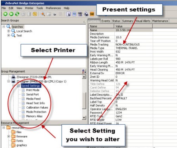The image size is (177, 148).
Task: Select the files folder
Action: click(x=19, y=132)
